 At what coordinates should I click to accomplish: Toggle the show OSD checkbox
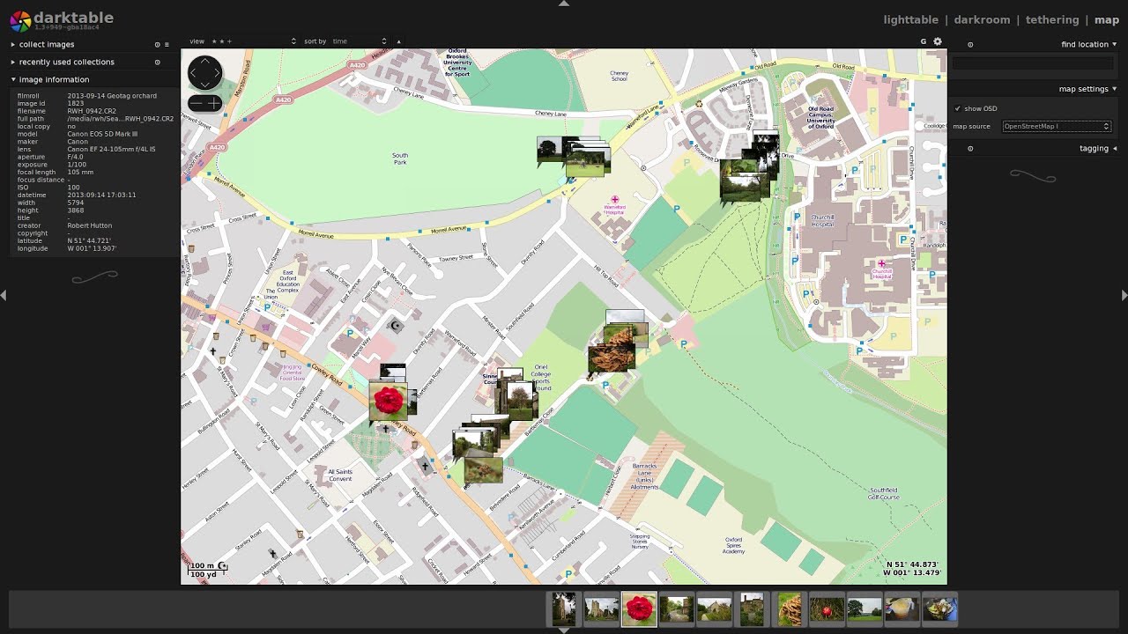point(958,108)
